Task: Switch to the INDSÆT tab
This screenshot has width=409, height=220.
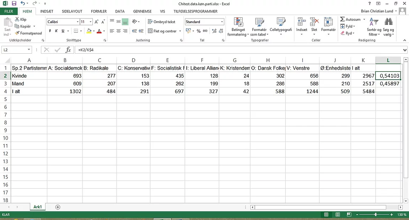Action: (x=47, y=11)
